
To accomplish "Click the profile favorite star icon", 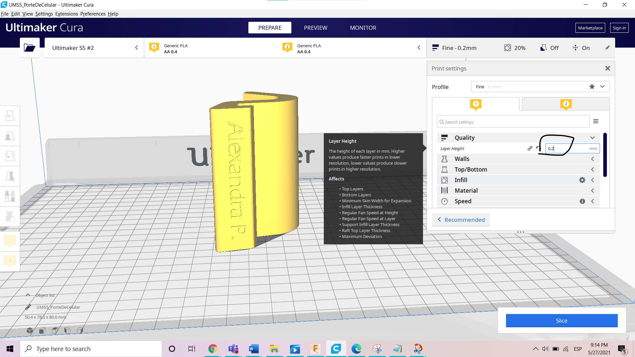I will pos(592,87).
